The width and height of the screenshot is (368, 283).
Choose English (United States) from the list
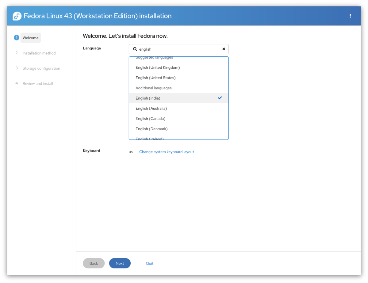click(x=155, y=78)
